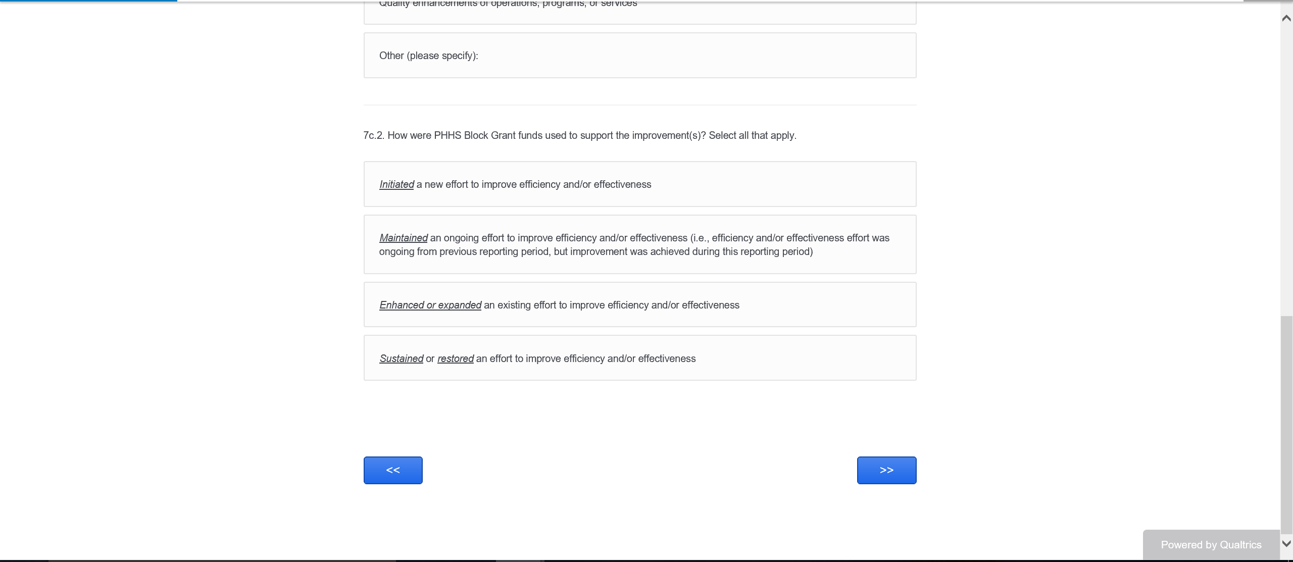The width and height of the screenshot is (1293, 562).
Task: Select the 'Initiated a new effort' option
Action: pos(639,184)
